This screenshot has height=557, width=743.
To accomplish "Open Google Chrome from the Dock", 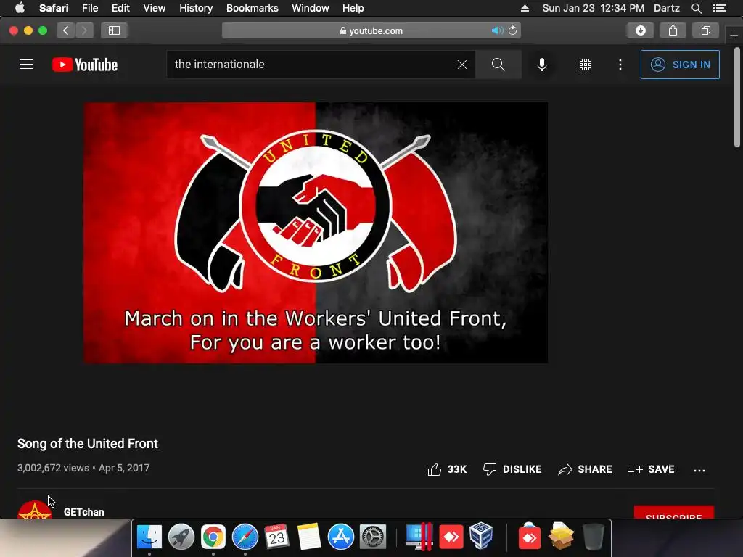I will pyautogui.click(x=213, y=537).
